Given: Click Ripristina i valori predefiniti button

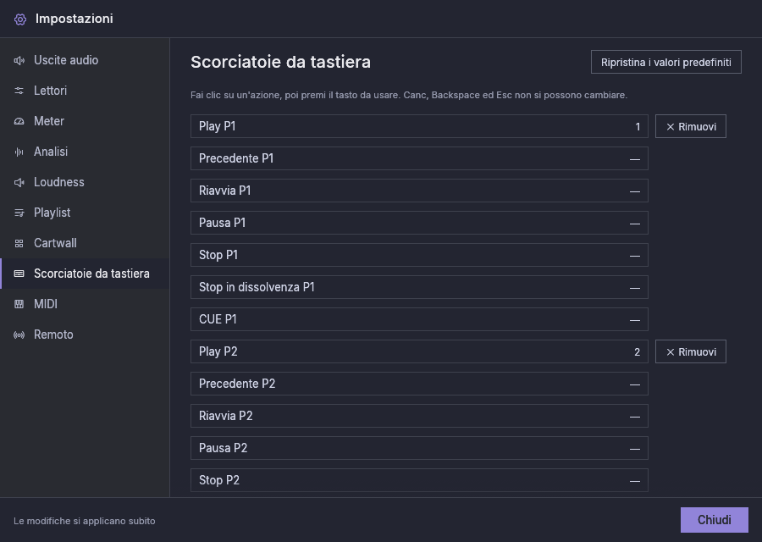Looking at the screenshot, I should (x=665, y=62).
